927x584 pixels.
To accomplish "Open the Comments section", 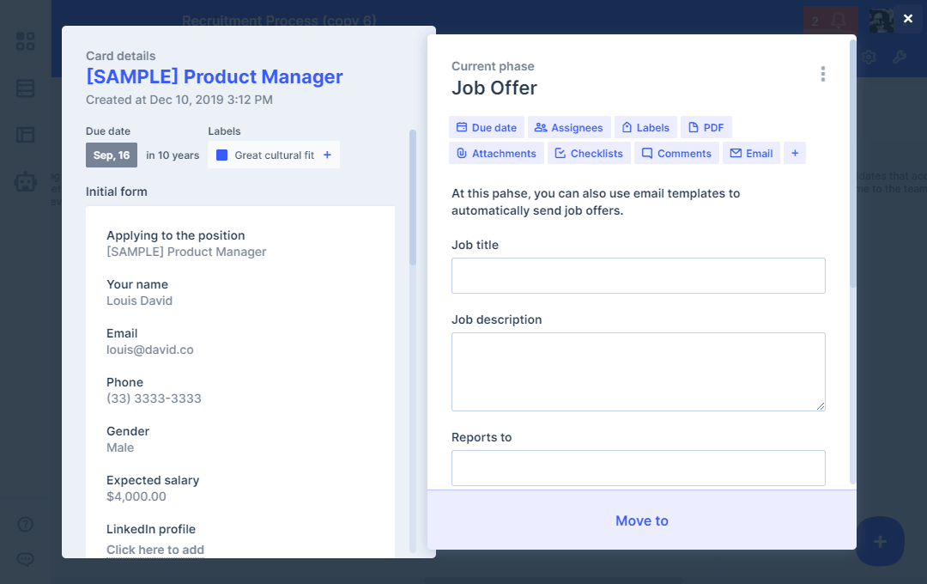I will tap(676, 153).
